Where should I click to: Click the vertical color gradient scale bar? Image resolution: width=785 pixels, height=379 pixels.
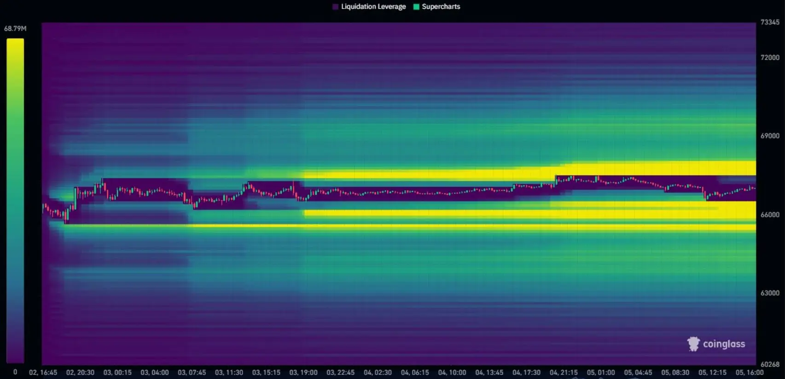click(x=15, y=200)
